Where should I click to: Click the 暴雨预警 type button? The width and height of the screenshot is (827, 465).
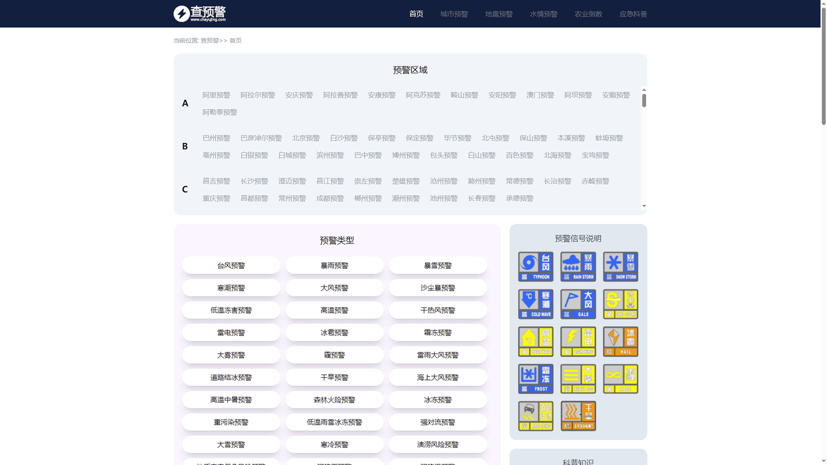point(335,265)
